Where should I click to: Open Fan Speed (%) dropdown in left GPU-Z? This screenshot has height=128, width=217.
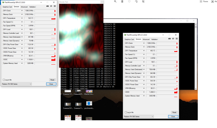[x=22, y=22]
